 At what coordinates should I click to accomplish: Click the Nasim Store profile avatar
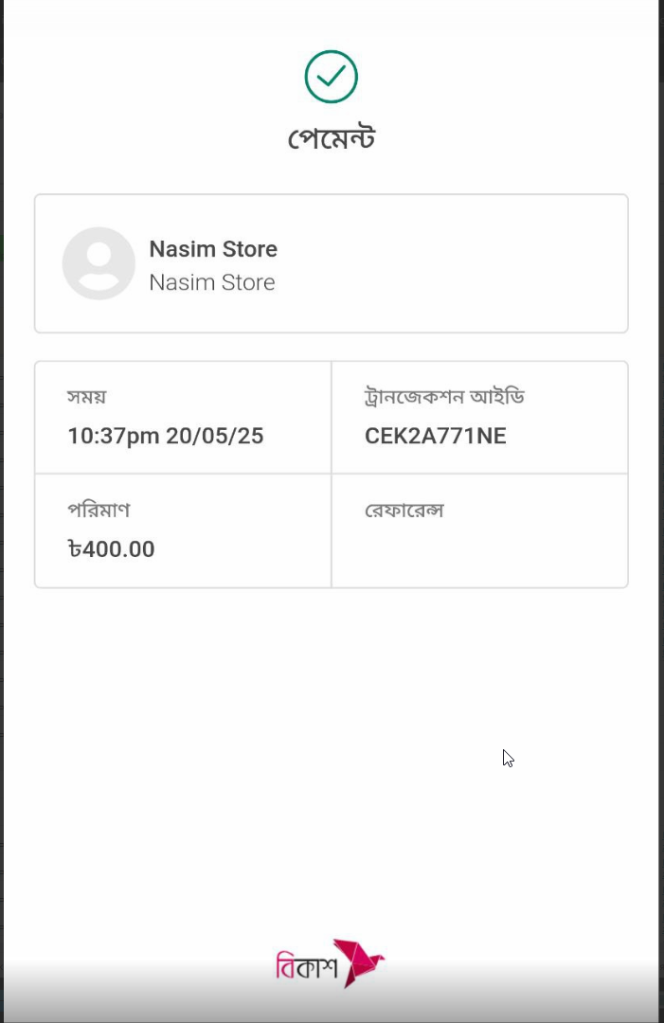click(99, 263)
